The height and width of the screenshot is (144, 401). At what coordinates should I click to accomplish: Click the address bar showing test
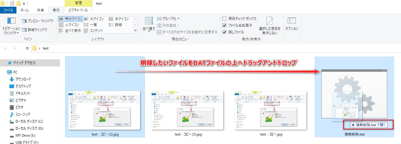(x=216, y=48)
